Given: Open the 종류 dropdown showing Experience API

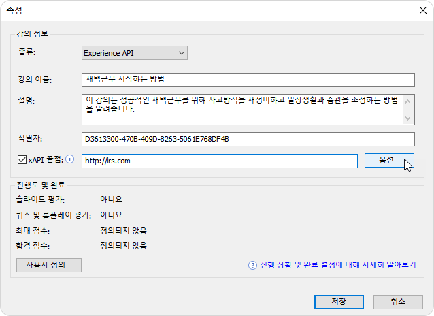Looking at the screenshot, I should click(x=134, y=52).
